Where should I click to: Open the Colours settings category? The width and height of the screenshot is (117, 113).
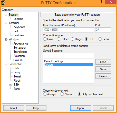(x=18, y=60)
